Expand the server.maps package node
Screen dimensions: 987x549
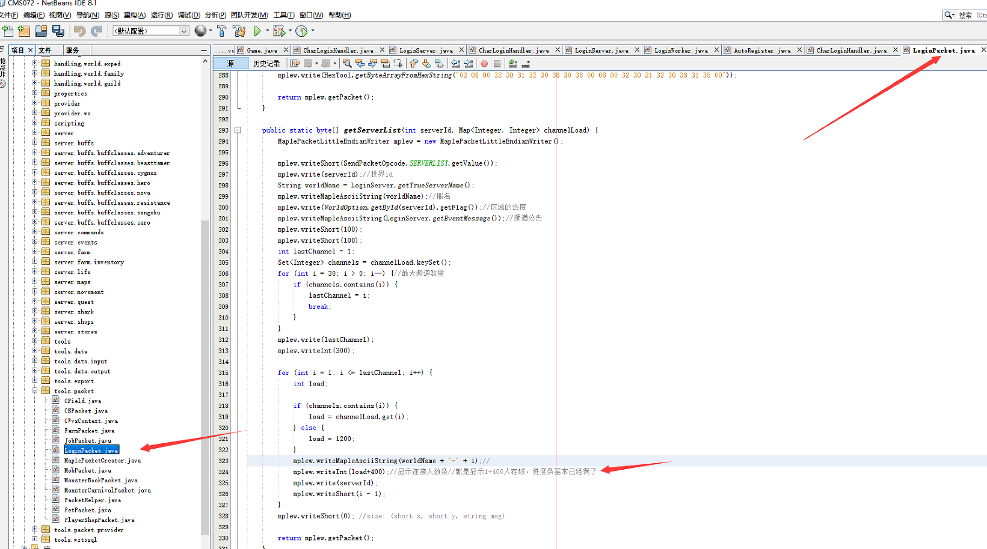point(35,281)
